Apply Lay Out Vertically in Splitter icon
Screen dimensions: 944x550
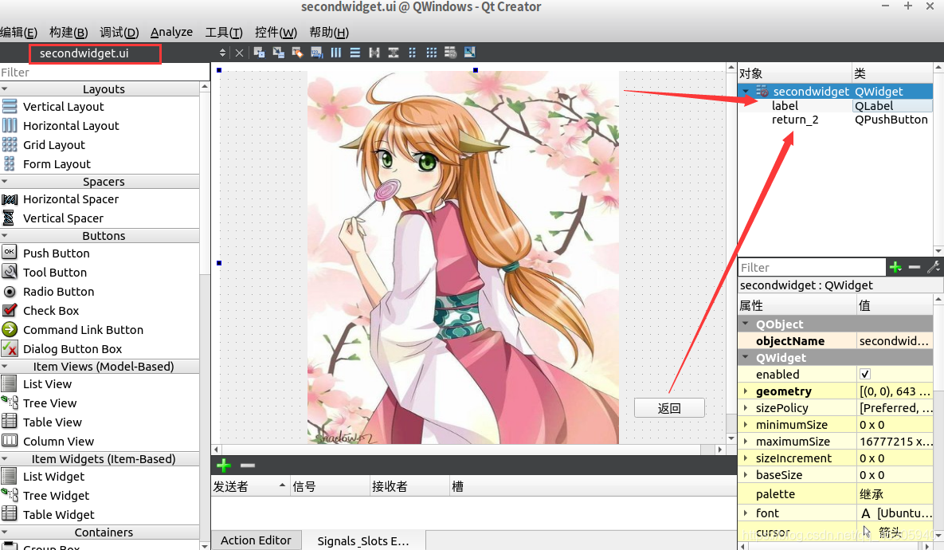(x=394, y=53)
